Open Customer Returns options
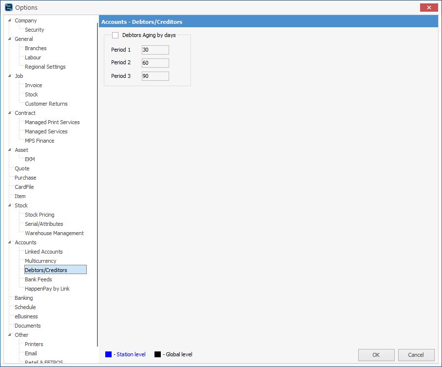Screen dimensions: 442x367 (x=46, y=104)
